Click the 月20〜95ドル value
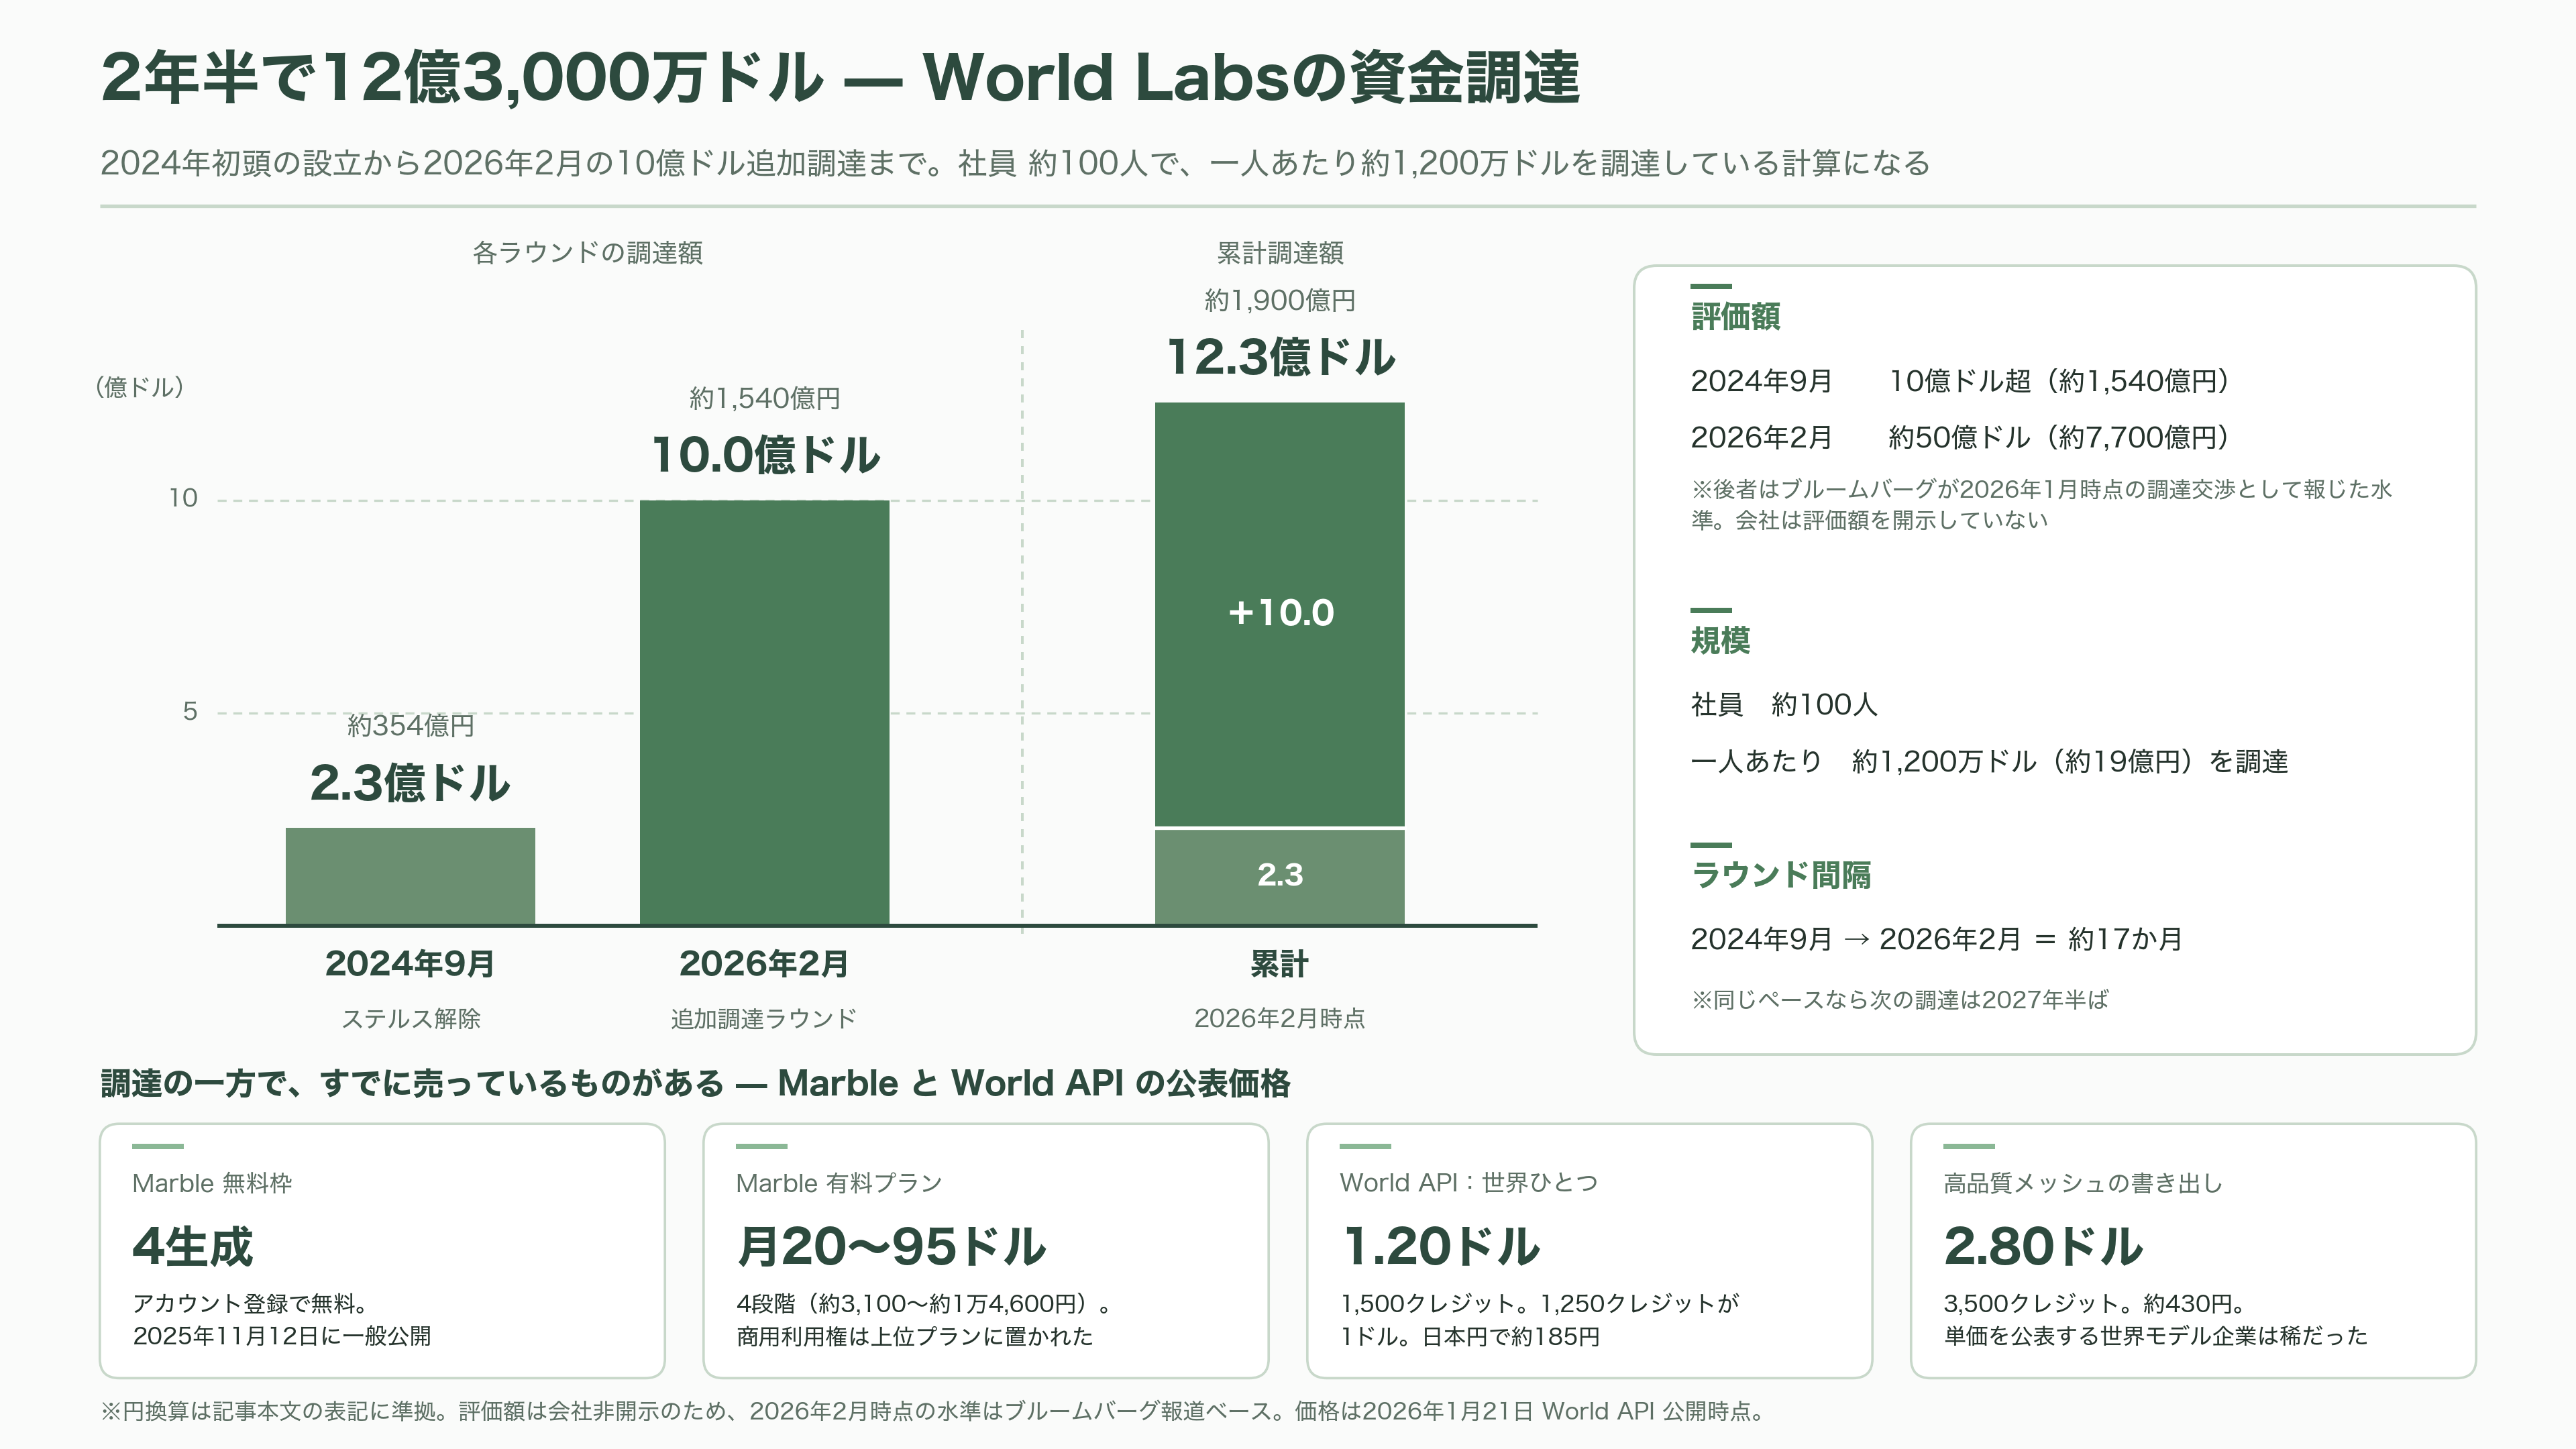This screenshot has width=2576, height=1449. [891, 1247]
